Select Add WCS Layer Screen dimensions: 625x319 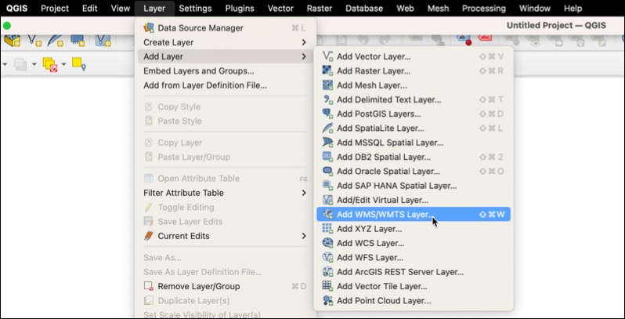point(414,243)
